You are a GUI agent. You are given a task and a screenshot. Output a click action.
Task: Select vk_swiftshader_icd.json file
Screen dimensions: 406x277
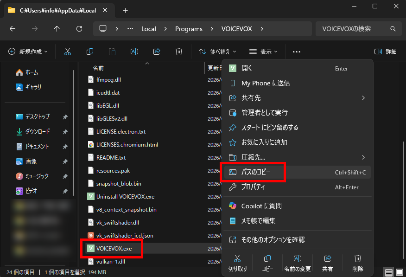[125, 236]
